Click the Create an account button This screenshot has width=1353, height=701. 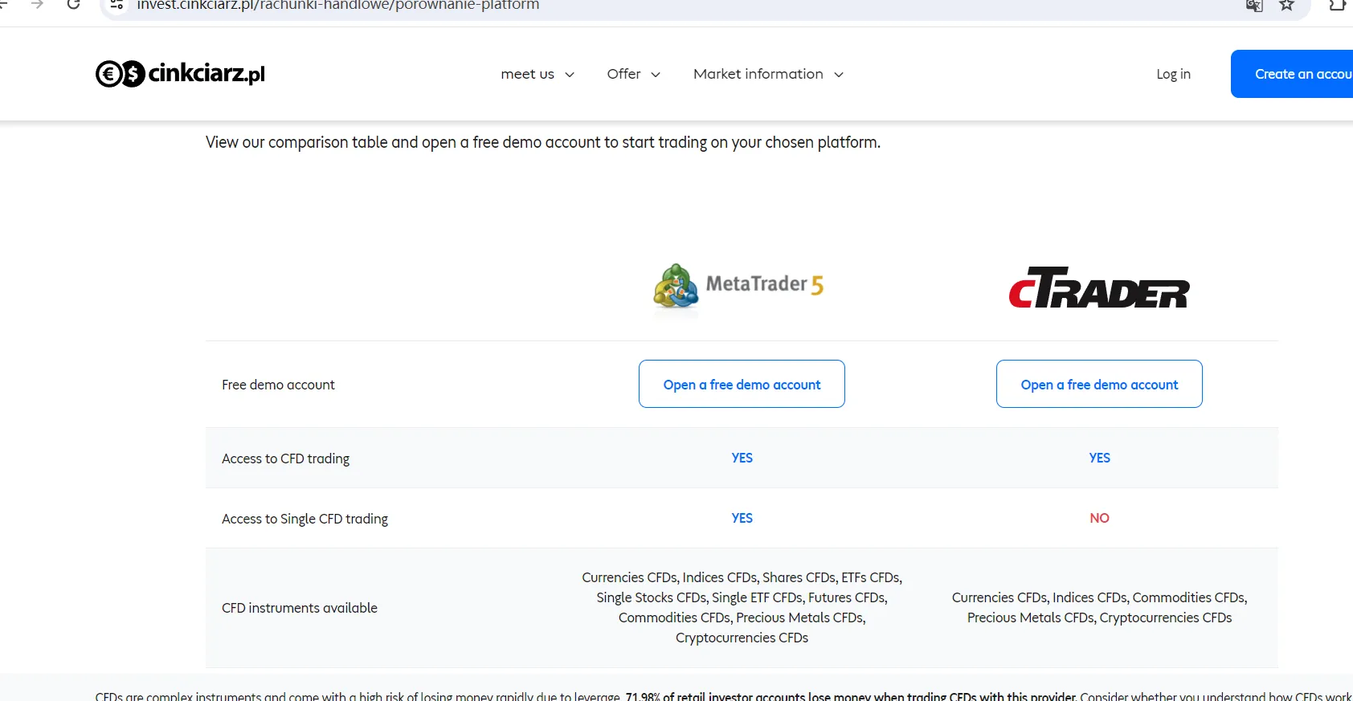1292,74
